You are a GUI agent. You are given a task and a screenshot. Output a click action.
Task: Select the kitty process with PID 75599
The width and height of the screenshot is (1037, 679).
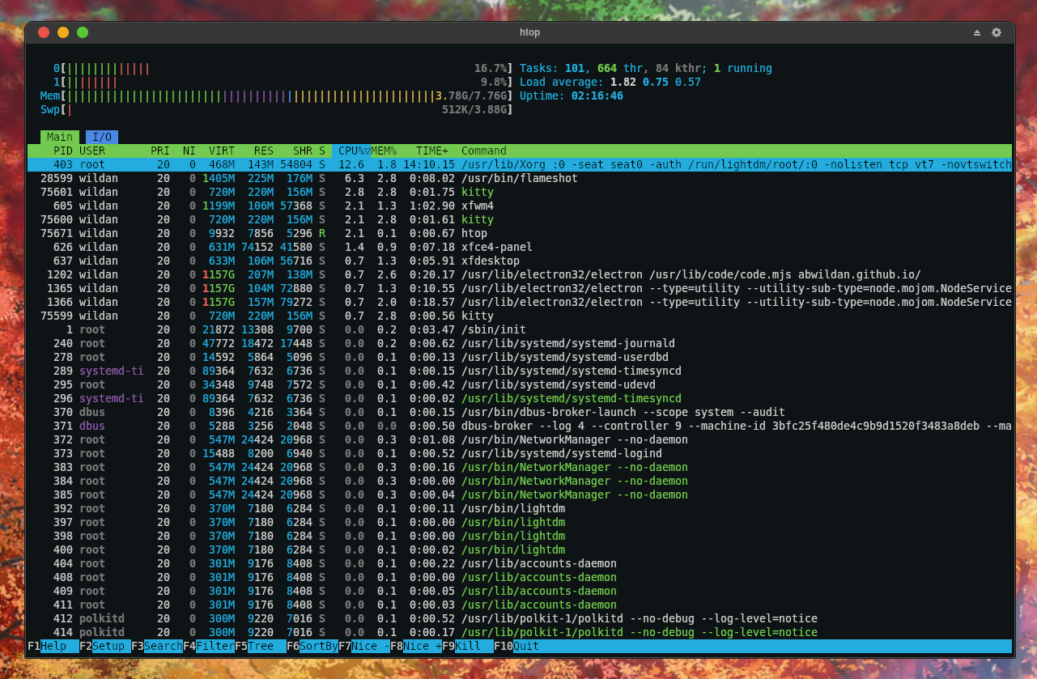520,316
